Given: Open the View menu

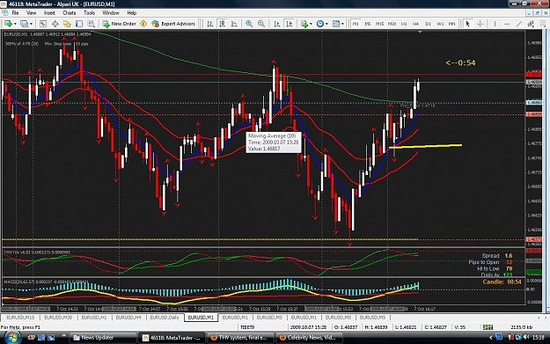Looking at the screenshot, I should point(31,12).
